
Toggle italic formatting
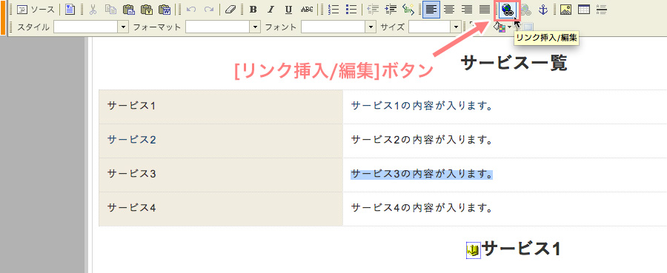(271, 10)
